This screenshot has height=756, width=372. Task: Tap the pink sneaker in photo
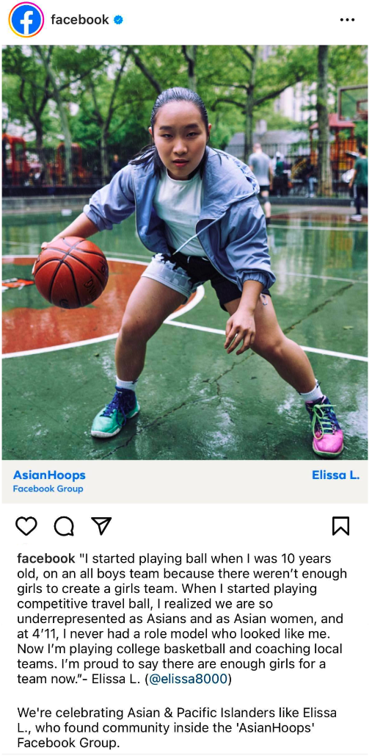(x=325, y=425)
